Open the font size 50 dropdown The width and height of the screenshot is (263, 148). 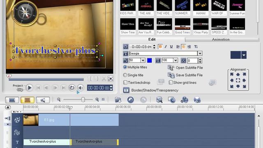click(143, 60)
